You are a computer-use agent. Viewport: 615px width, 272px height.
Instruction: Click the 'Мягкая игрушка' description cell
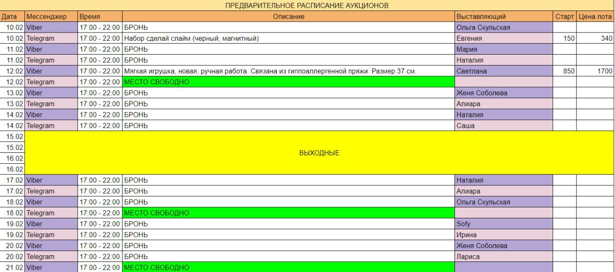pos(289,71)
